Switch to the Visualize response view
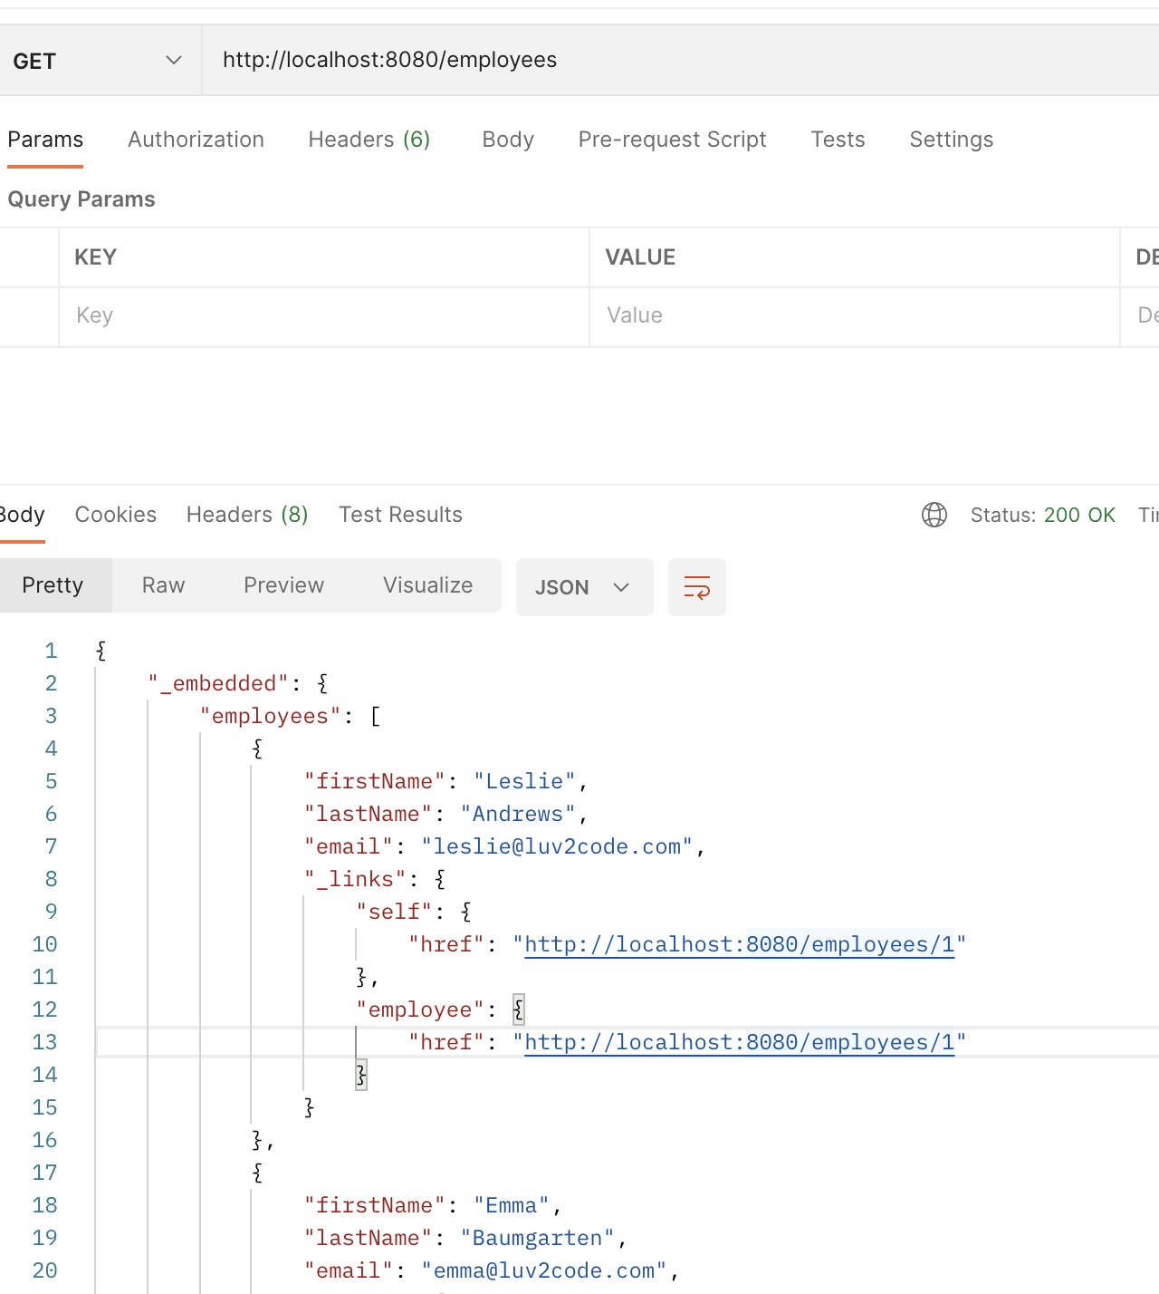The width and height of the screenshot is (1159, 1294). pyautogui.click(x=427, y=585)
